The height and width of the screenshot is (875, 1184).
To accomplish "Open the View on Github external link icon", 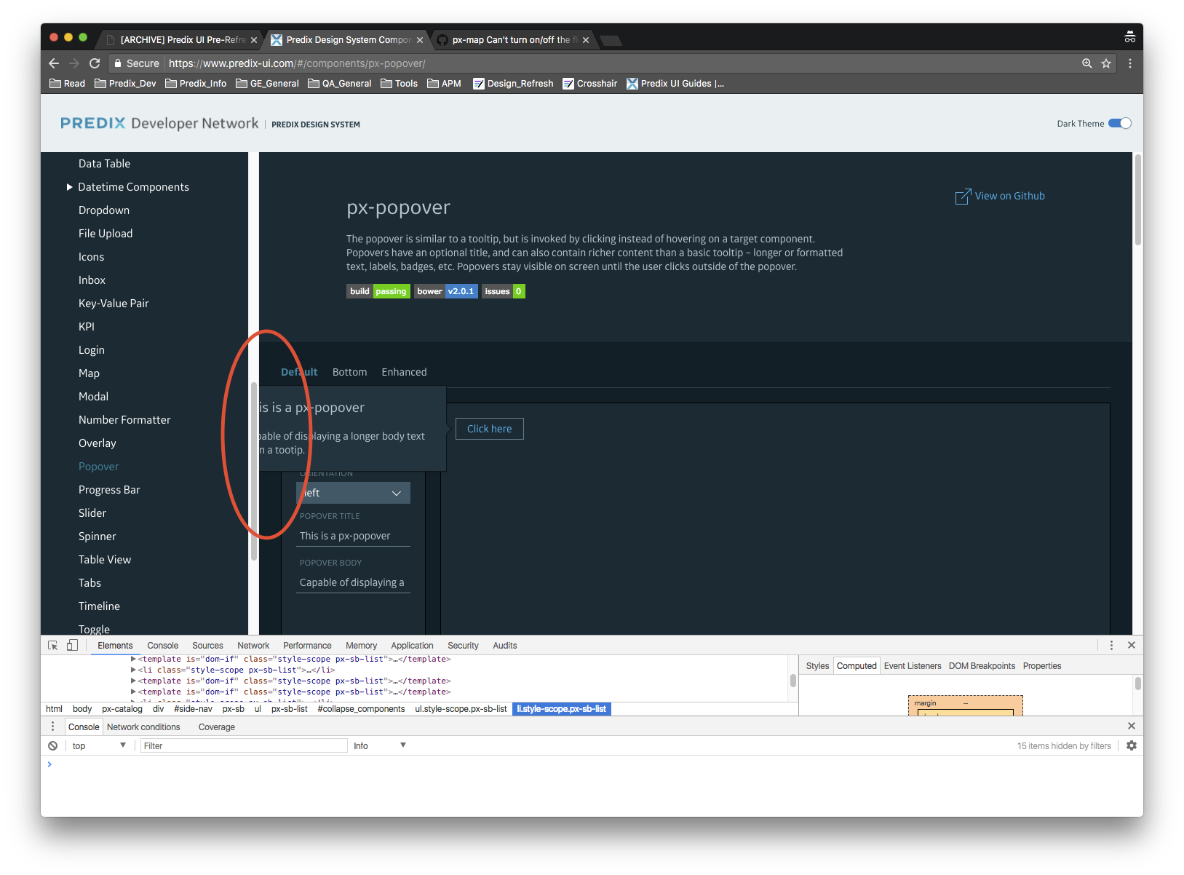I will click(x=962, y=196).
